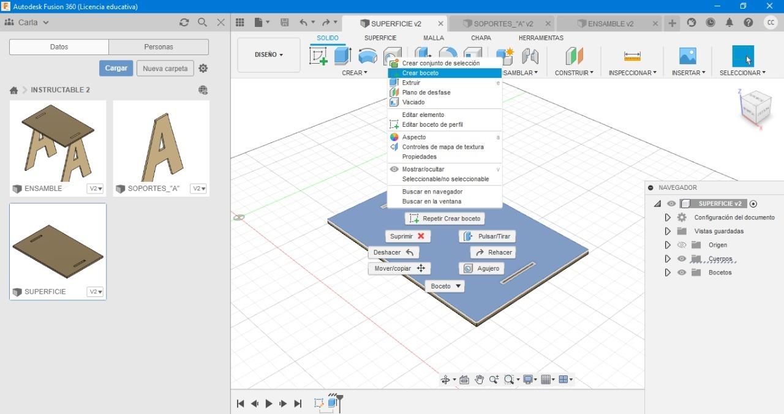Click Suprimir in the marking menu
Viewport: 784px width, 414px height.
(x=408, y=236)
